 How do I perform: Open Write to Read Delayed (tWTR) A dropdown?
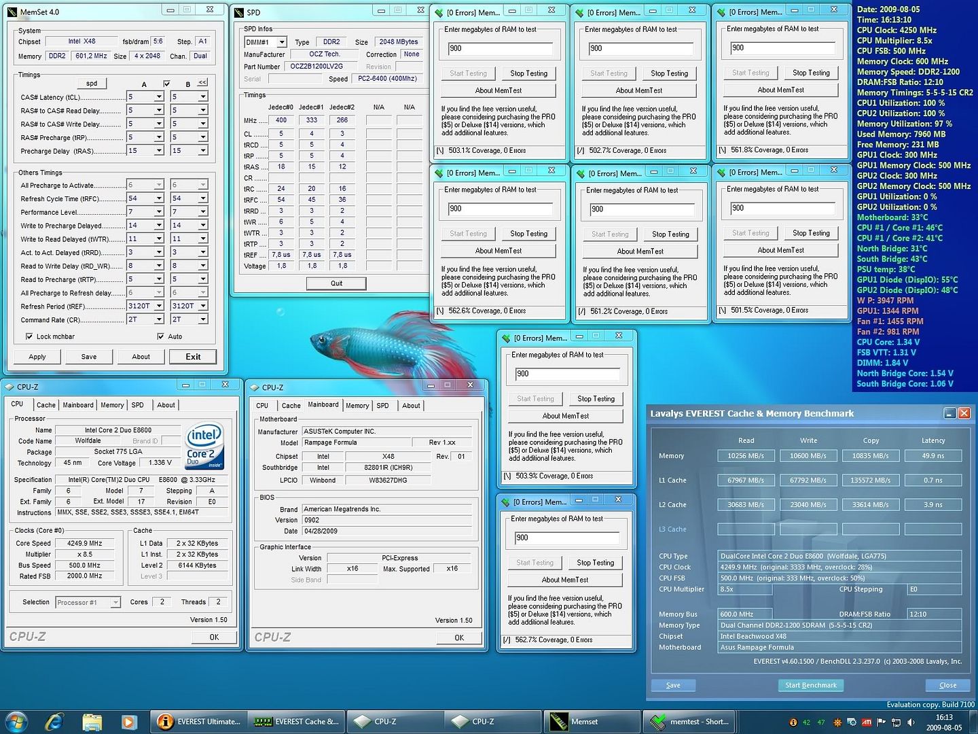click(159, 239)
